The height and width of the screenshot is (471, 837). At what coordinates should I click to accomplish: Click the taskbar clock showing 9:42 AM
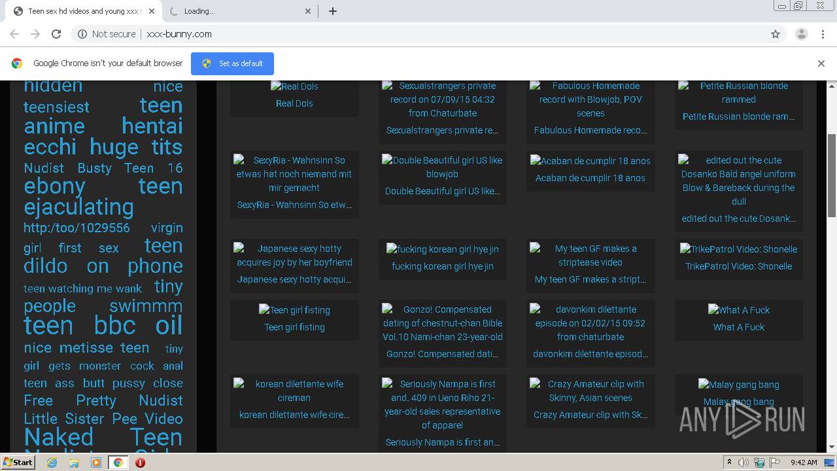pyautogui.click(x=804, y=462)
